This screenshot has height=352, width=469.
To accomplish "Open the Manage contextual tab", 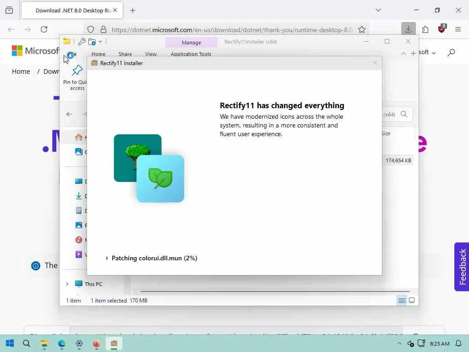I will click(x=191, y=43).
